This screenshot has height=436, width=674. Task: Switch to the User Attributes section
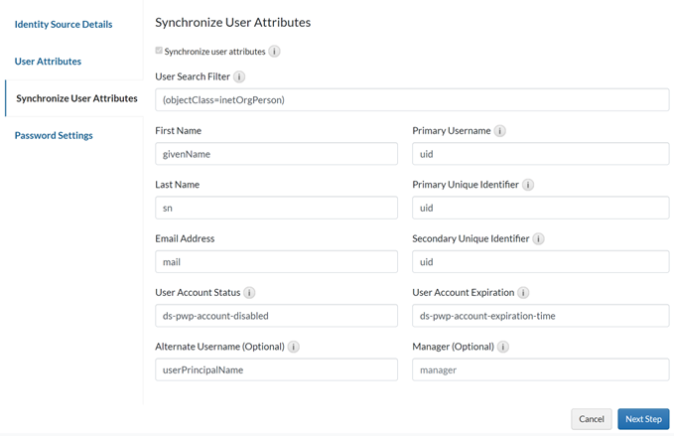tap(48, 62)
